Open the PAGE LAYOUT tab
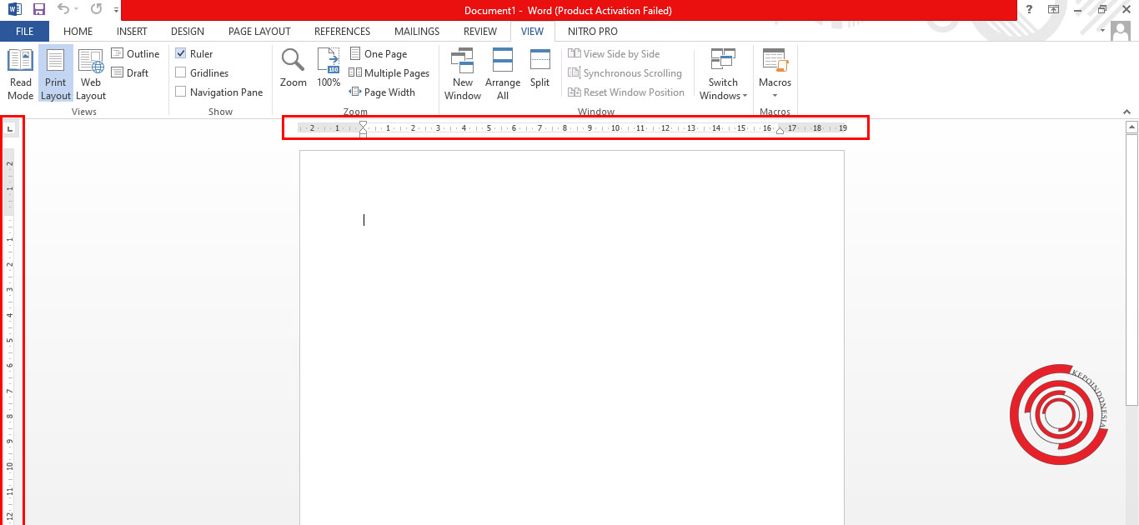1139x525 pixels. tap(259, 32)
